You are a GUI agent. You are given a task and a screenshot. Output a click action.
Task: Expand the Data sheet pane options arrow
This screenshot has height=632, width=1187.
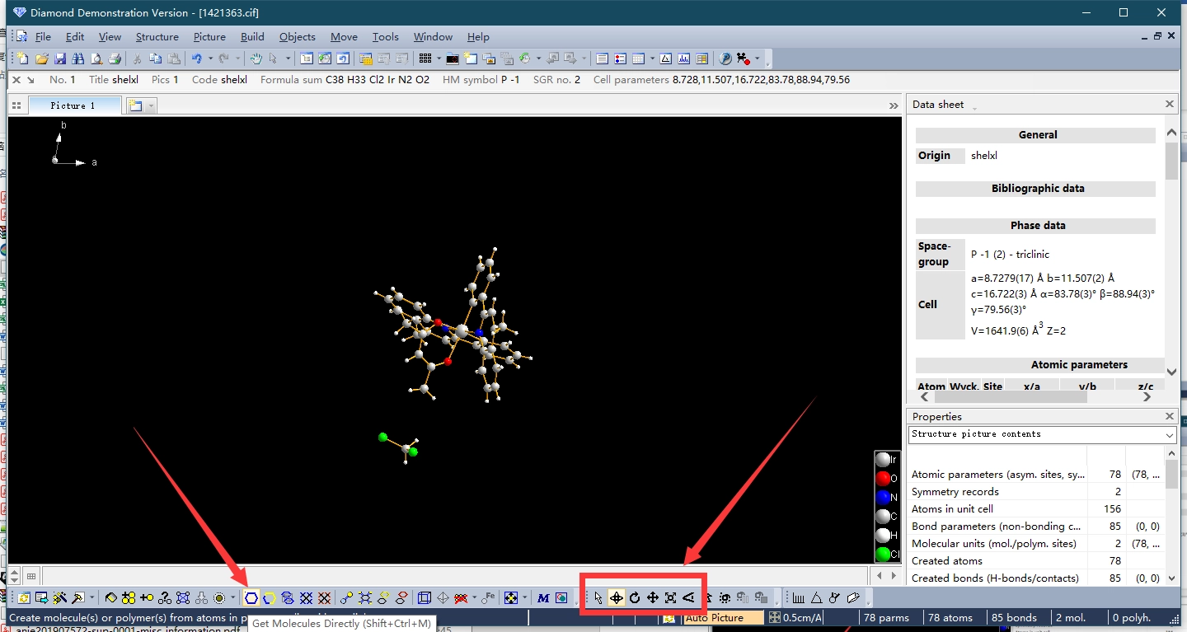coord(974,107)
